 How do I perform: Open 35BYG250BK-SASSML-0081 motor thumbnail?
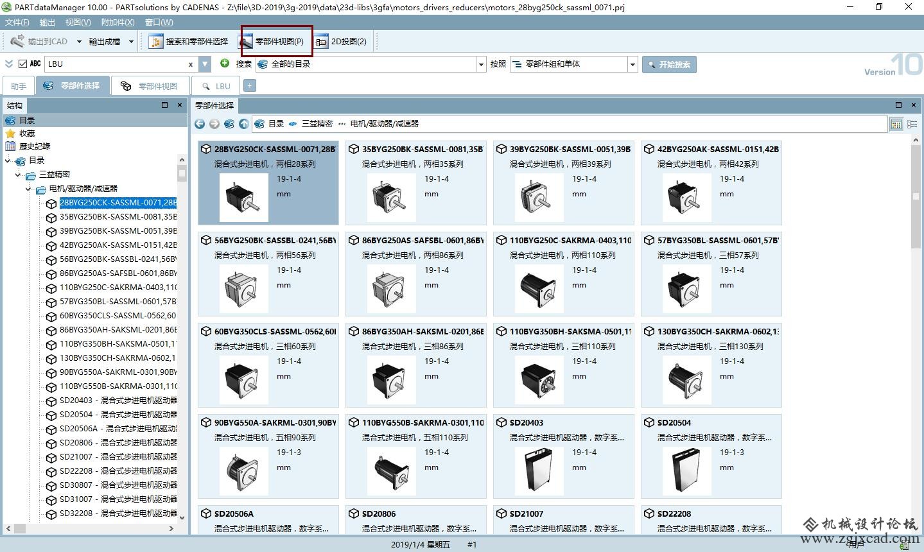[390, 198]
